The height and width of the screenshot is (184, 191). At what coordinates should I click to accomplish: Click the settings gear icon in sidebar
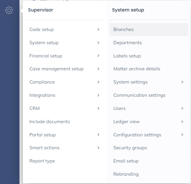(x=9, y=10)
